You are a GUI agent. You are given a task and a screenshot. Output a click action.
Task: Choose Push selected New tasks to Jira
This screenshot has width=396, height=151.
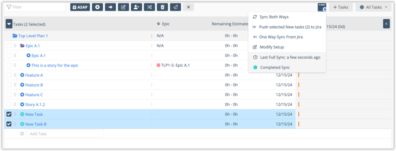(x=287, y=27)
